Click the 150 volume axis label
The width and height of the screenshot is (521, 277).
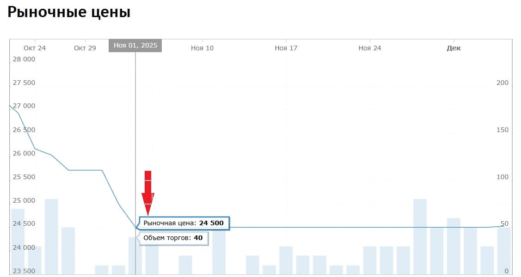502,130
